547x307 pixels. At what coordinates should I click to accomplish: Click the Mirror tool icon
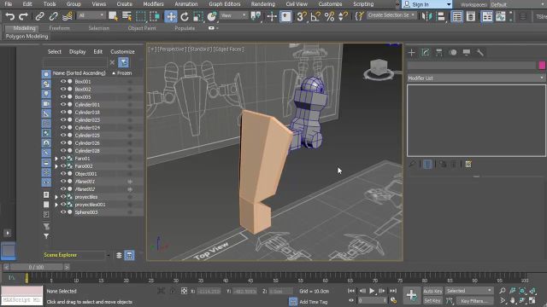click(x=426, y=16)
